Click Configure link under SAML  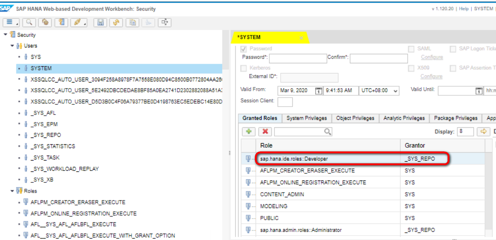click(432, 57)
